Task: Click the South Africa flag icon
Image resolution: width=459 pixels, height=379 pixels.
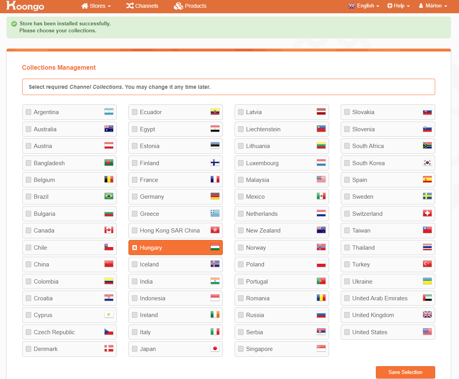Action: pos(427,145)
